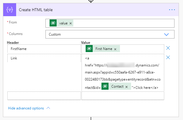Click the pagetype=entityrecord line in value
183x120 pixels.
(x=123, y=79)
